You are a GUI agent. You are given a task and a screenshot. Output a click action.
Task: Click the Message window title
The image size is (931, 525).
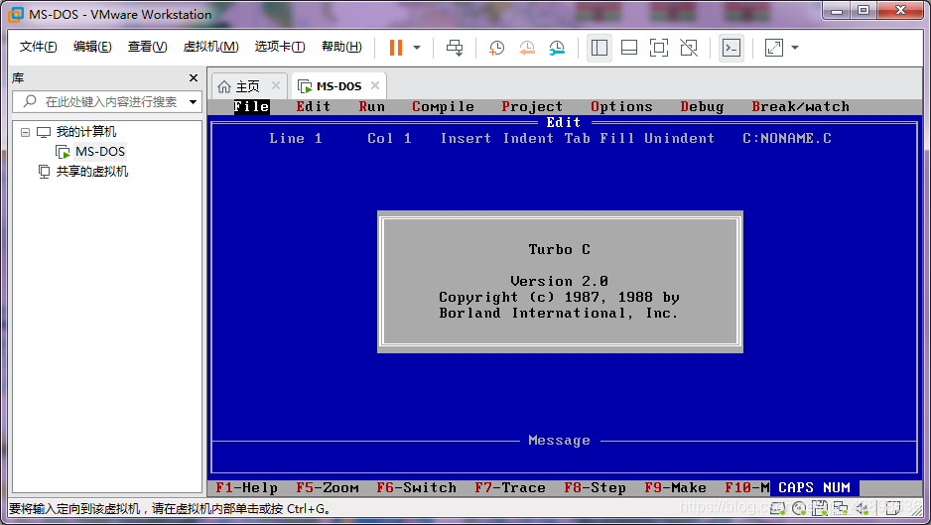(560, 440)
